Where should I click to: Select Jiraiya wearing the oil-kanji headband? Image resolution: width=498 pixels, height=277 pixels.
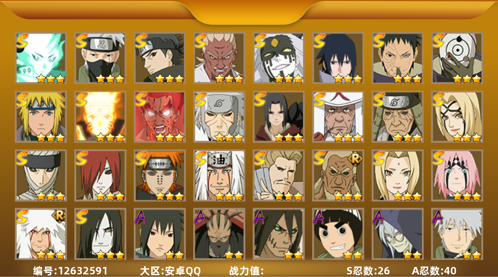click(219, 175)
